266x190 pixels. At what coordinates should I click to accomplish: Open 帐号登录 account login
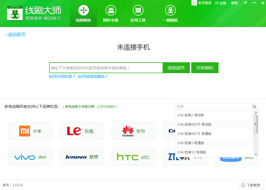205,3
